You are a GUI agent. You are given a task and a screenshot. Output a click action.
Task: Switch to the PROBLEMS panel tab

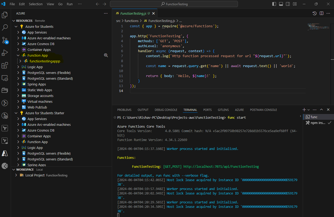pyautogui.click(x=124, y=110)
